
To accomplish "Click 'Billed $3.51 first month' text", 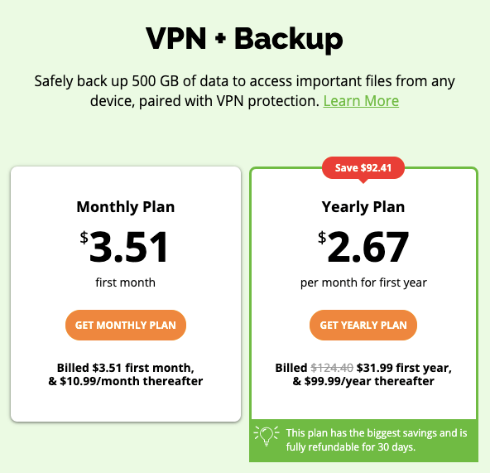I will point(126,368).
